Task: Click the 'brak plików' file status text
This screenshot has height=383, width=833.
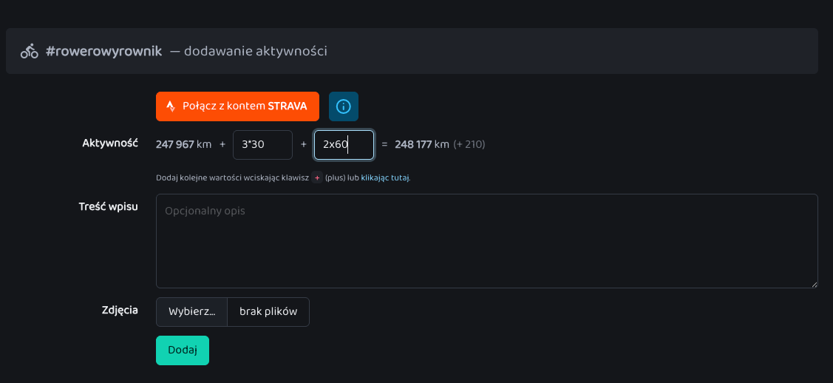Action: 268,312
